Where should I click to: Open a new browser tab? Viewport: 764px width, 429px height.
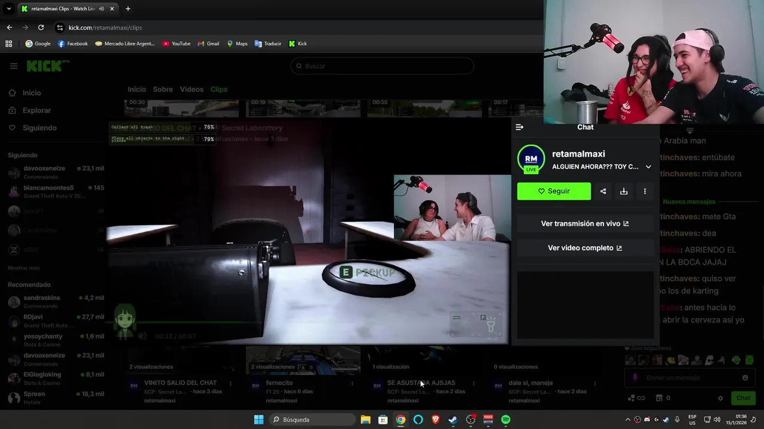128,9
